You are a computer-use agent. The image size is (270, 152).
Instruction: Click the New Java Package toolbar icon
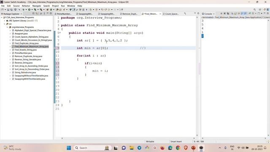tap(48, 10)
